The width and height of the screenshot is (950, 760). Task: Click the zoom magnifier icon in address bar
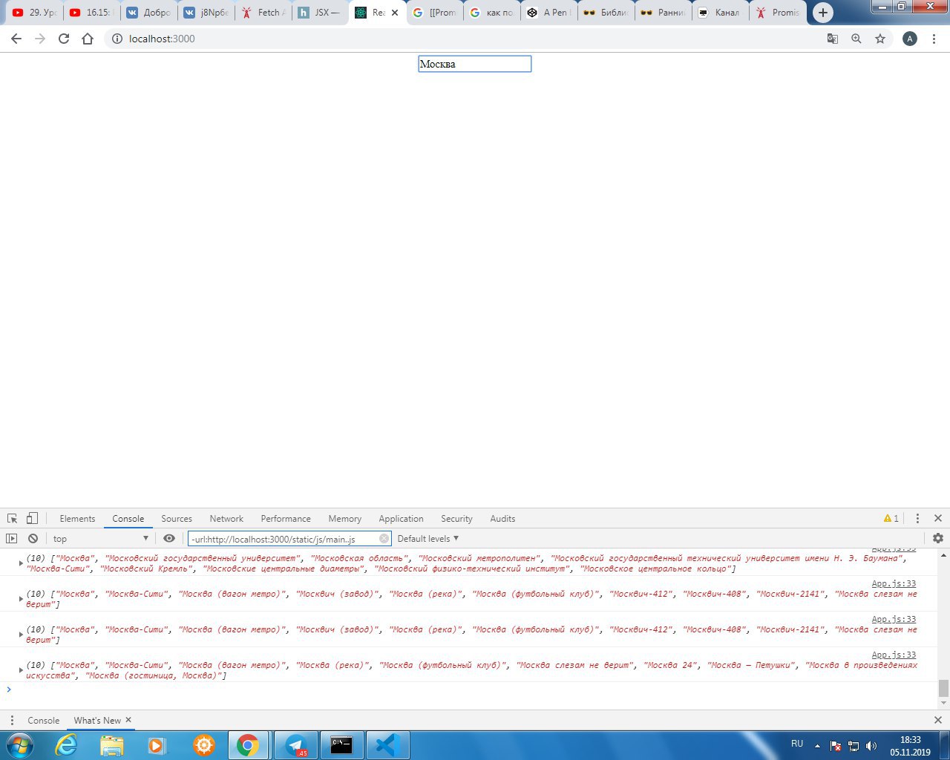click(x=856, y=39)
